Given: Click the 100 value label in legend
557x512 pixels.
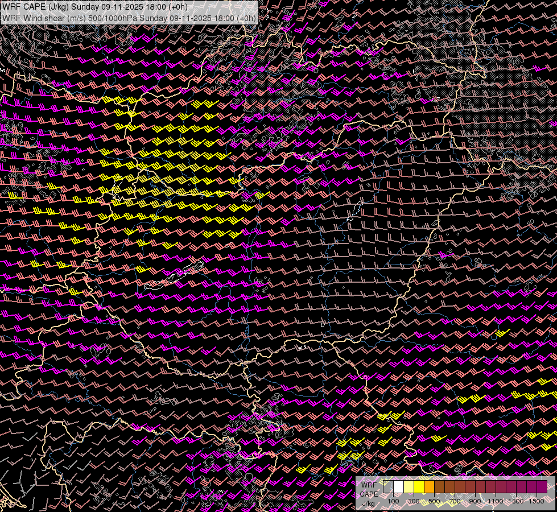Looking at the screenshot, I should click(393, 501).
